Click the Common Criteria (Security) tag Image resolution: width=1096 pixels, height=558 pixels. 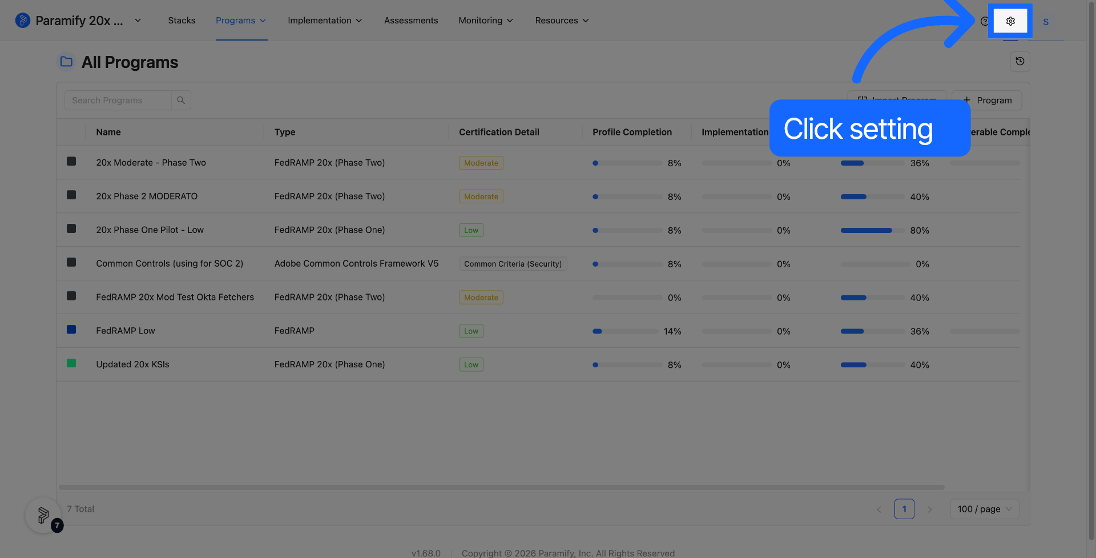[x=513, y=264]
